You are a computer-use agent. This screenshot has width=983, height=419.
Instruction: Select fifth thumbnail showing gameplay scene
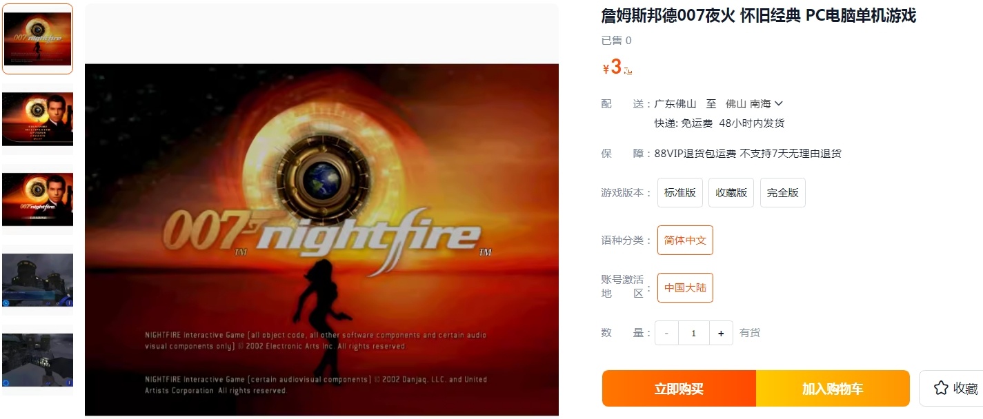[x=38, y=360]
